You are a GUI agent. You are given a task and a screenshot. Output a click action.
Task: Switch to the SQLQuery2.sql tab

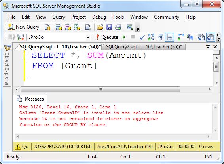[144, 47]
